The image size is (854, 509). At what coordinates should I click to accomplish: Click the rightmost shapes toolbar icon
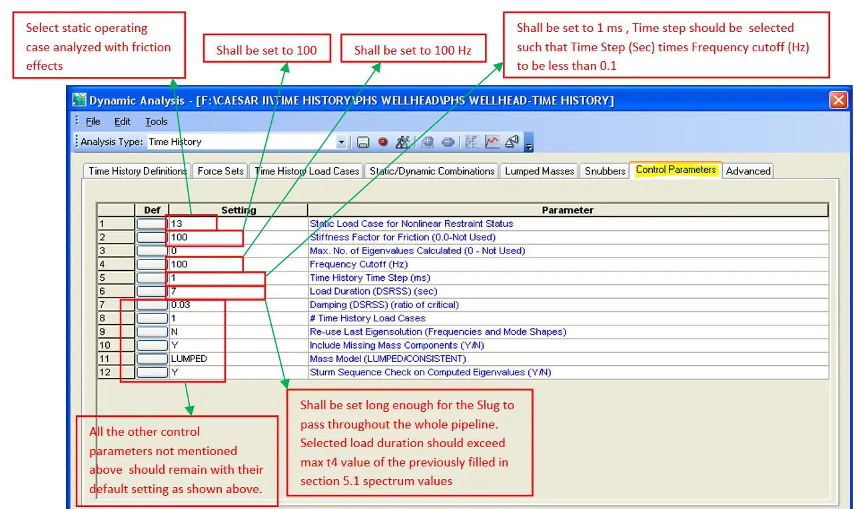click(x=512, y=142)
